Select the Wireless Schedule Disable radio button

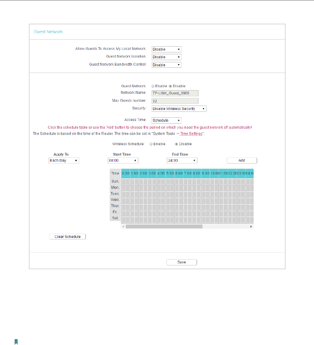176,144
